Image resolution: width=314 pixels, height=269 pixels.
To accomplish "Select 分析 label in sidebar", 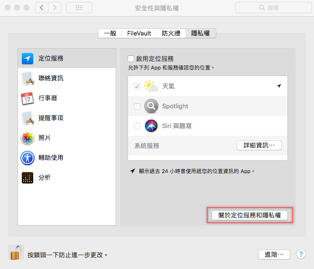I will [45, 178].
